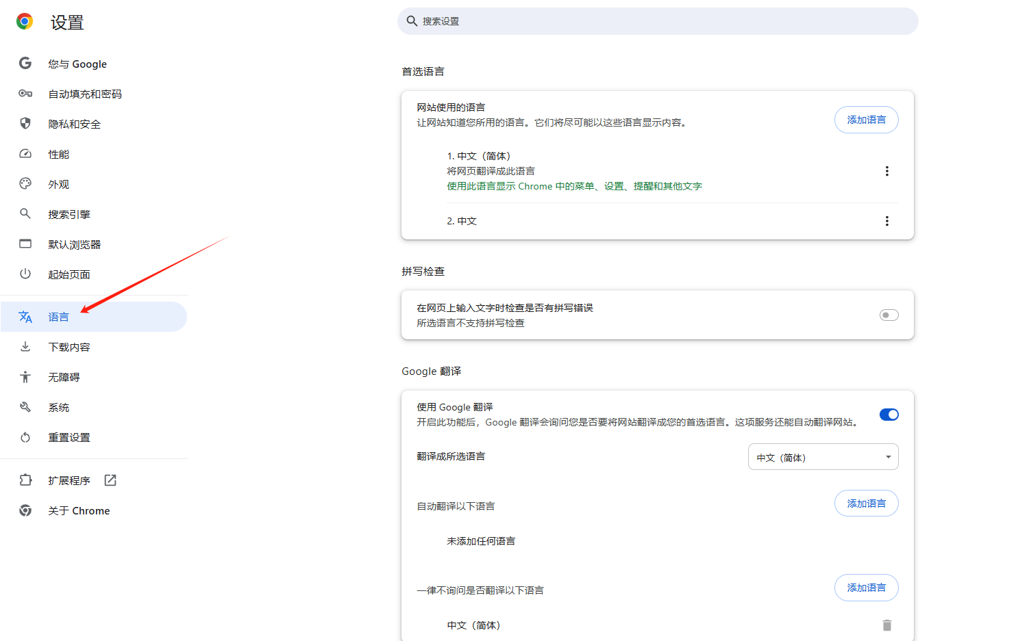The height and width of the screenshot is (641, 1018).
Task: Select 重置设置 in the sidebar
Action: (x=94, y=437)
